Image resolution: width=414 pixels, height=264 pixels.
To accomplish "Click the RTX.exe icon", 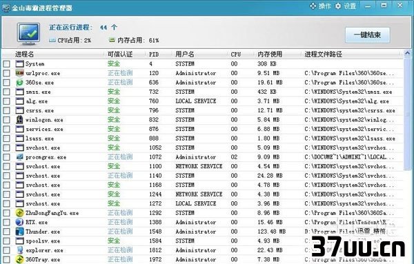I will tap(19, 222).
